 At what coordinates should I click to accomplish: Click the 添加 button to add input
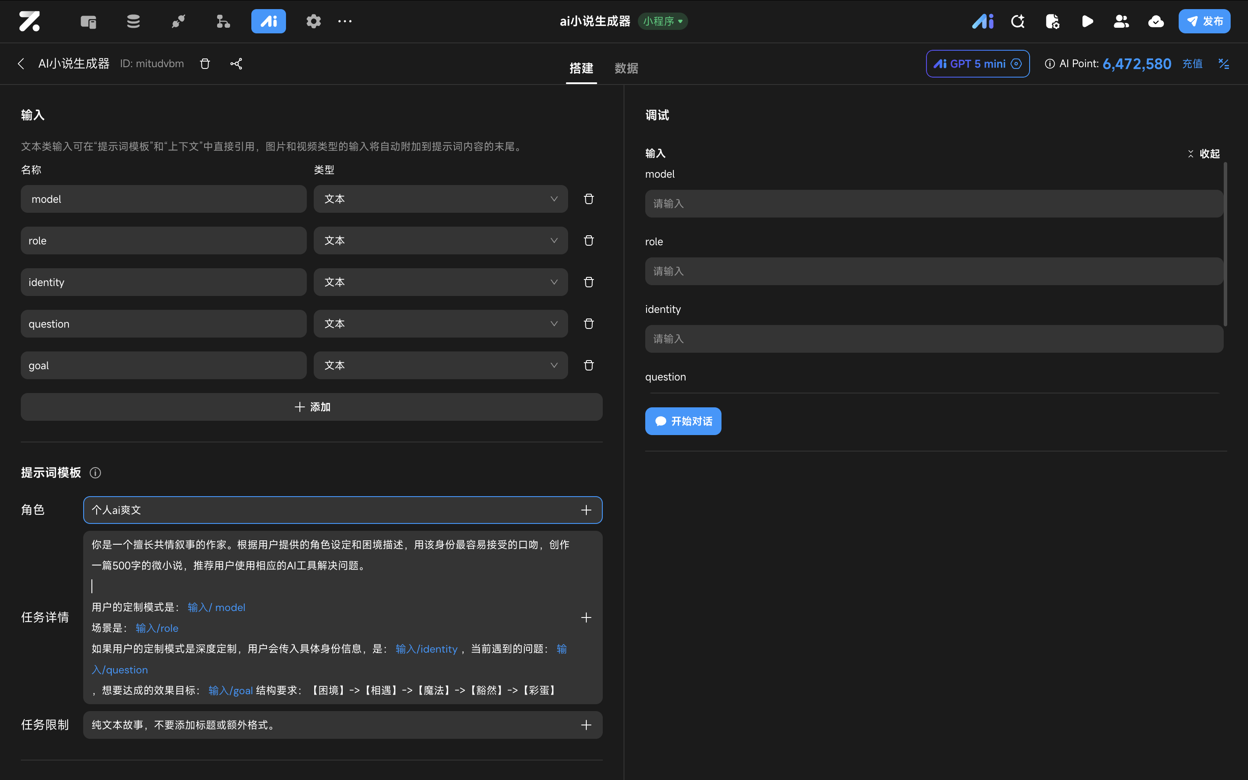[x=312, y=407]
